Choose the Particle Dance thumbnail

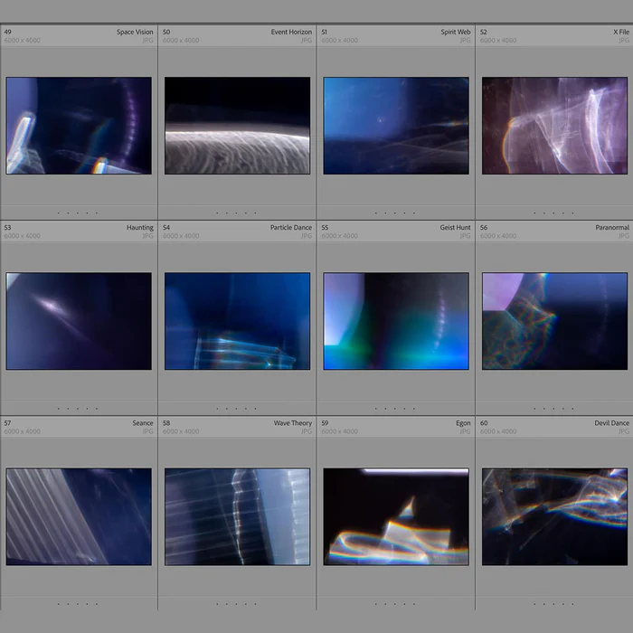[237, 321]
